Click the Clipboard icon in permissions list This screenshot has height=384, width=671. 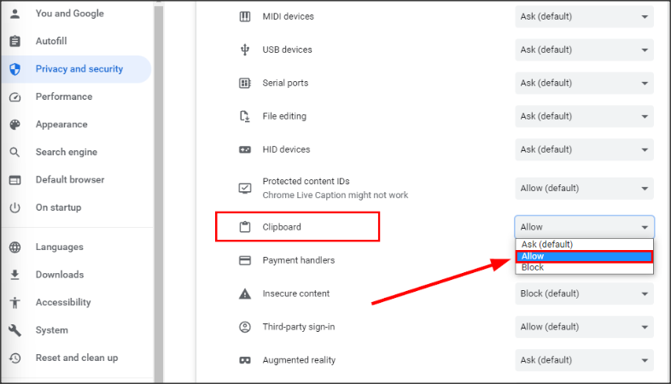point(245,227)
